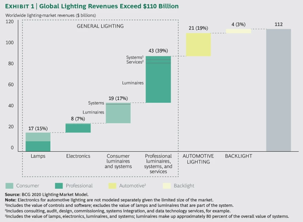Viewport: 303px width, 222px height.
Task: Click the pale yellow Backlight bar
Action: click(238, 31)
